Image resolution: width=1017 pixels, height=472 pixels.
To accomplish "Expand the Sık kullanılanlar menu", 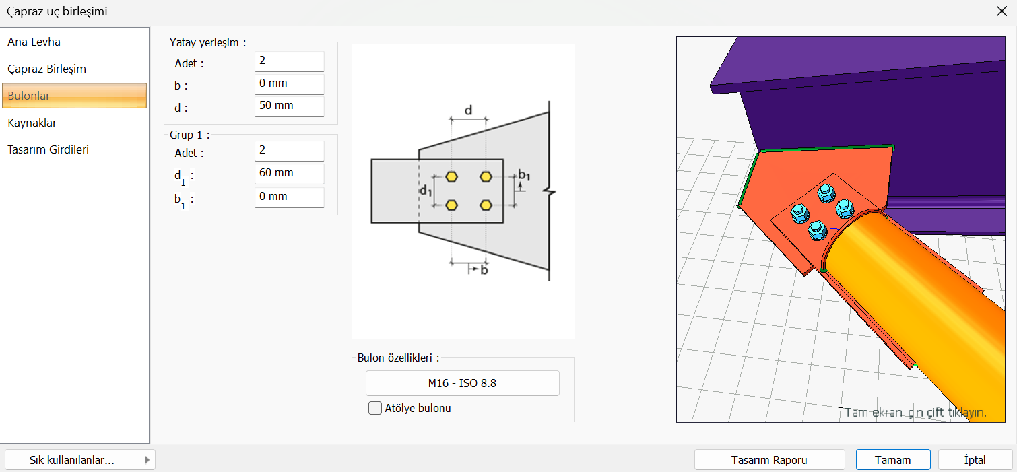I will [79, 460].
